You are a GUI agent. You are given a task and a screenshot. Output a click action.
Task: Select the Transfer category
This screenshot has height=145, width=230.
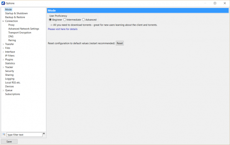[10, 44]
